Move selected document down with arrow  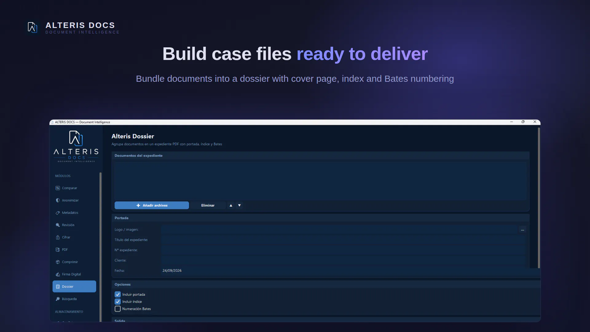point(239,205)
